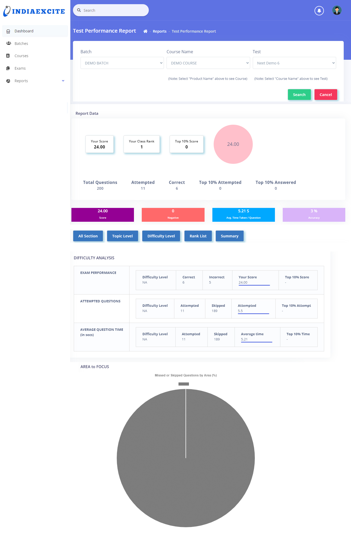Open the Course Name dropdown

208,63
